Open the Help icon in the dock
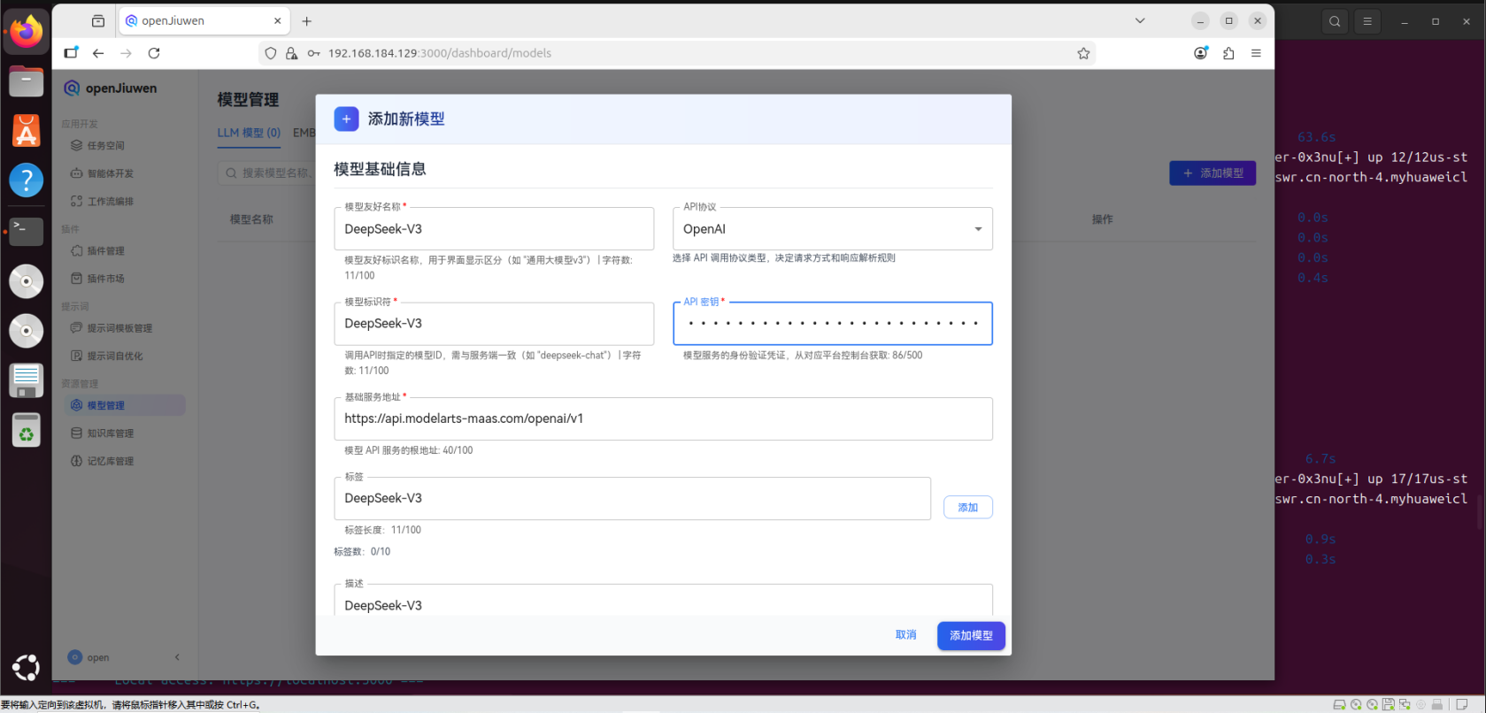 [x=27, y=180]
